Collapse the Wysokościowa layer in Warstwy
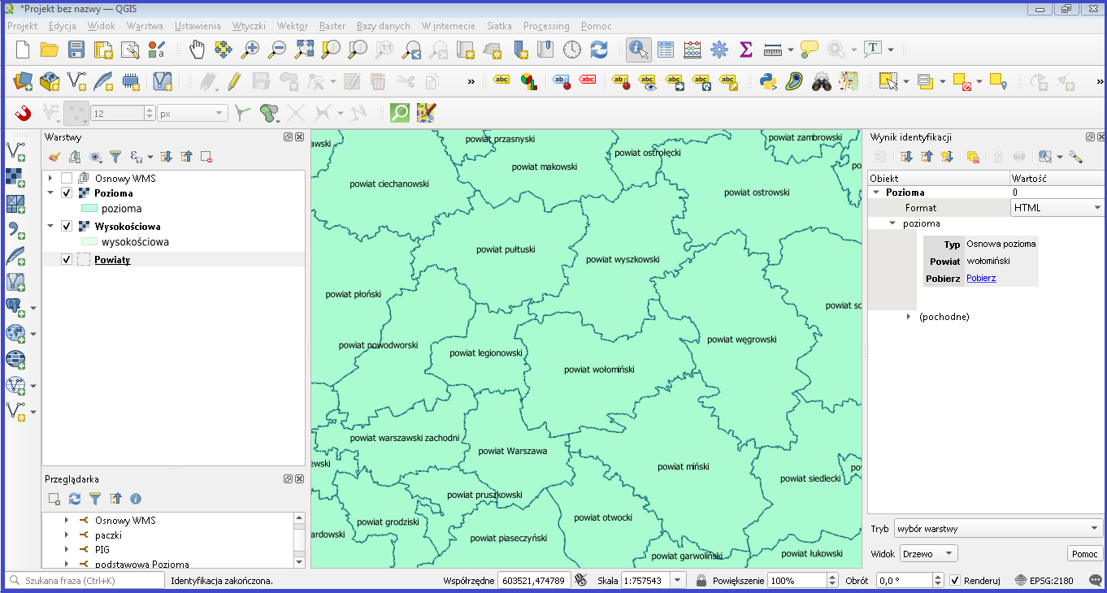 click(x=50, y=227)
